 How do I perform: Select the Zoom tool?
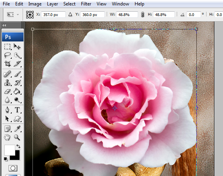[17, 137]
